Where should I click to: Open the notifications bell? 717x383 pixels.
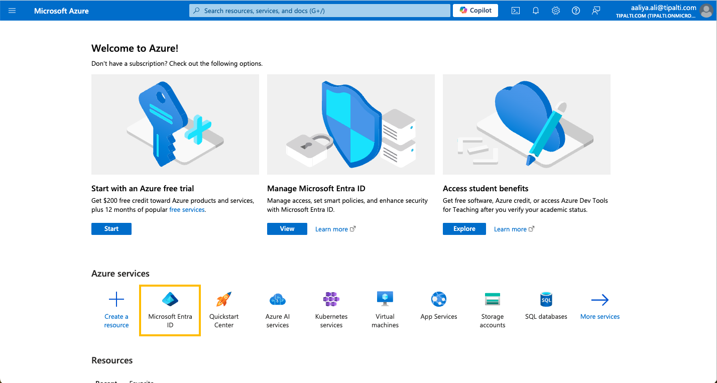535,10
